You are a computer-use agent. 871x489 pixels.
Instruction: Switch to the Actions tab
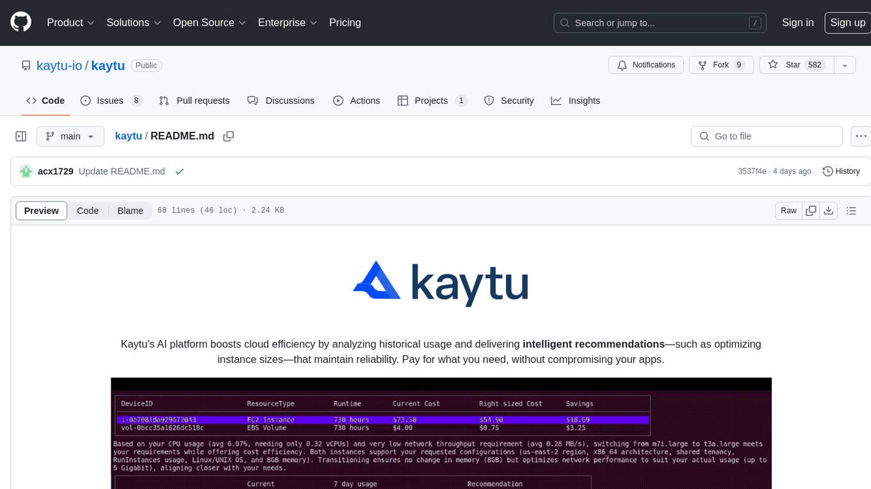(x=357, y=100)
